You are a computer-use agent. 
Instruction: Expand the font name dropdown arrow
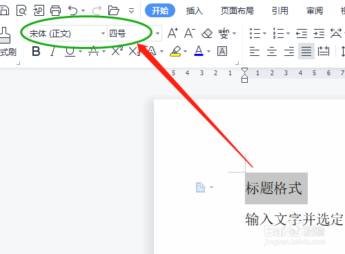[103, 34]
